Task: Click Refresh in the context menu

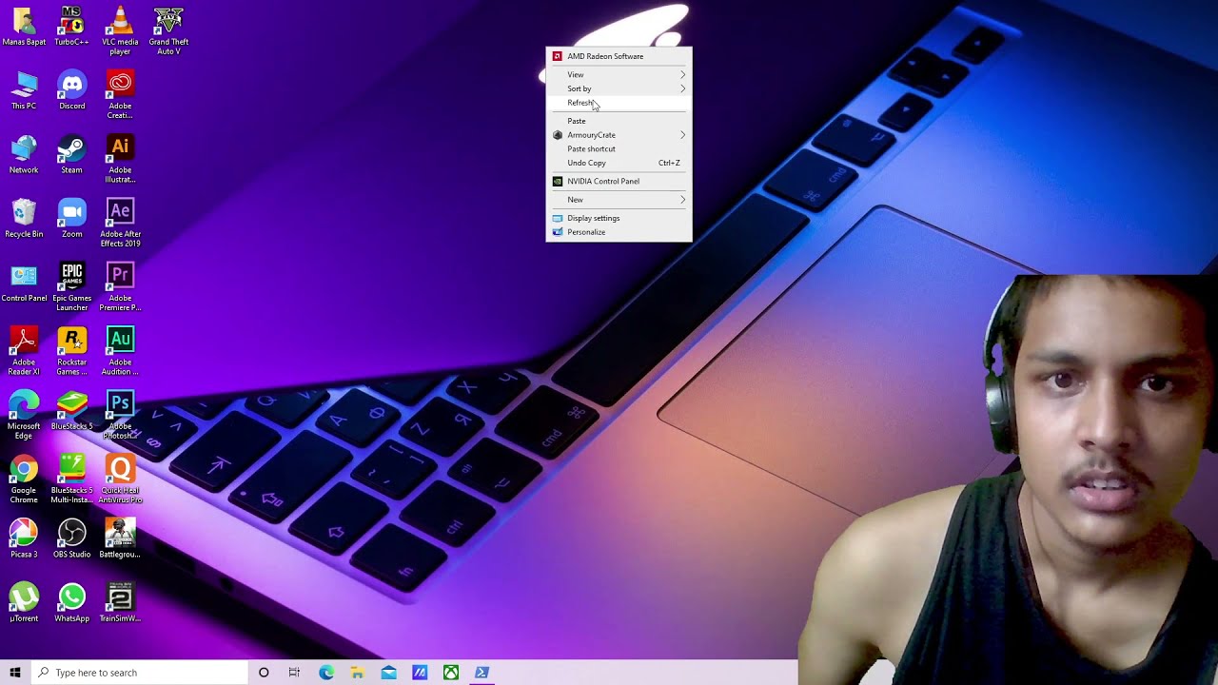Action: (619, 103)
